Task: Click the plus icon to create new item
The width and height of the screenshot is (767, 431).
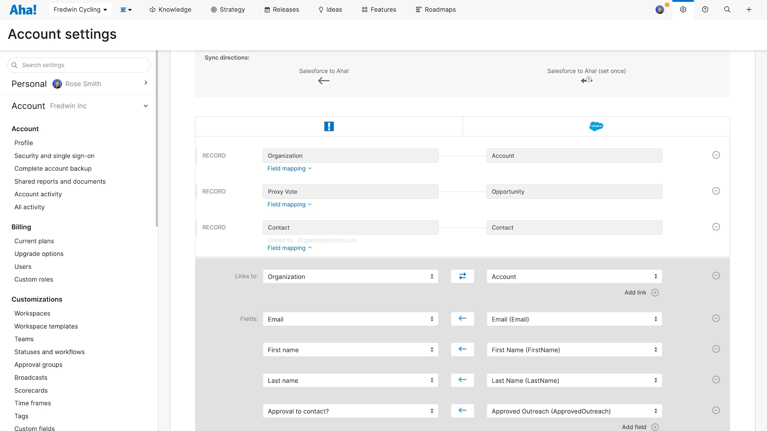Action: [x=749, y=9]
